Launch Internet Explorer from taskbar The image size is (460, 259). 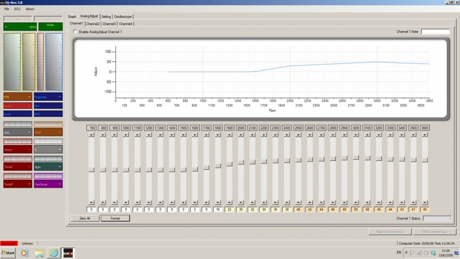tap(54, 253)
